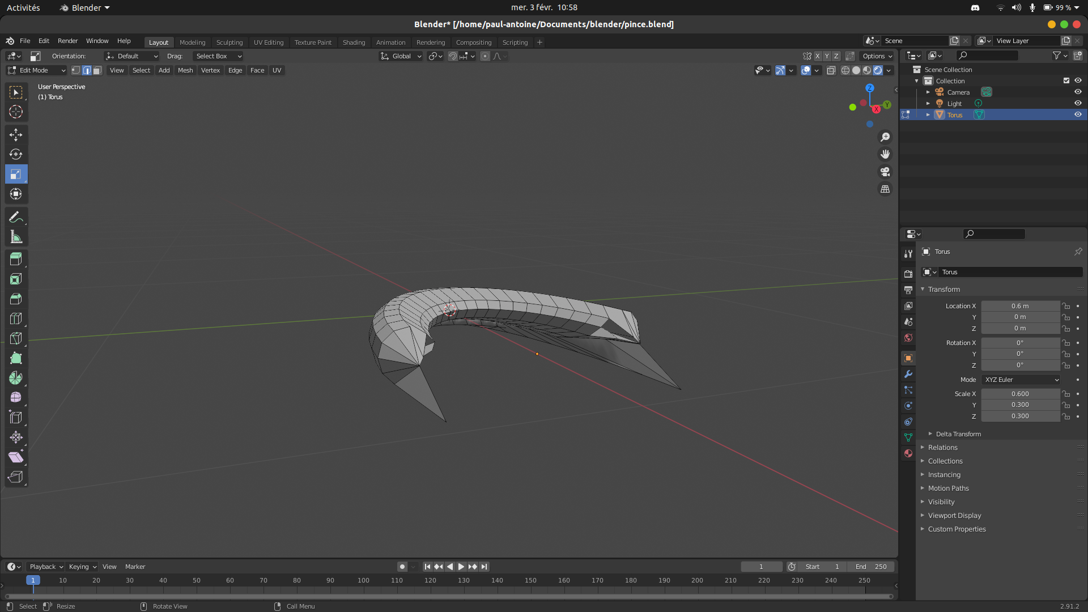
Task: Activate the Annotate pencil tool
Action: pos(16,217)
